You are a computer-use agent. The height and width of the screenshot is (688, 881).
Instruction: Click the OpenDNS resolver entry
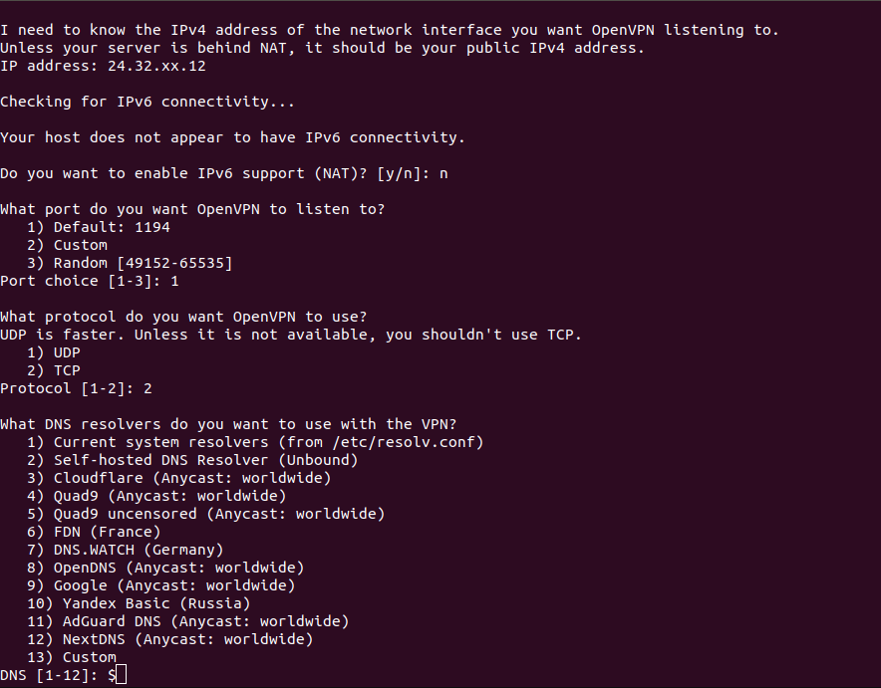165,568
